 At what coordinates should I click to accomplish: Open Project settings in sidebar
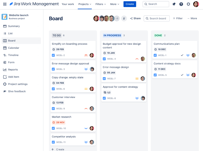[x=21, y=84]
